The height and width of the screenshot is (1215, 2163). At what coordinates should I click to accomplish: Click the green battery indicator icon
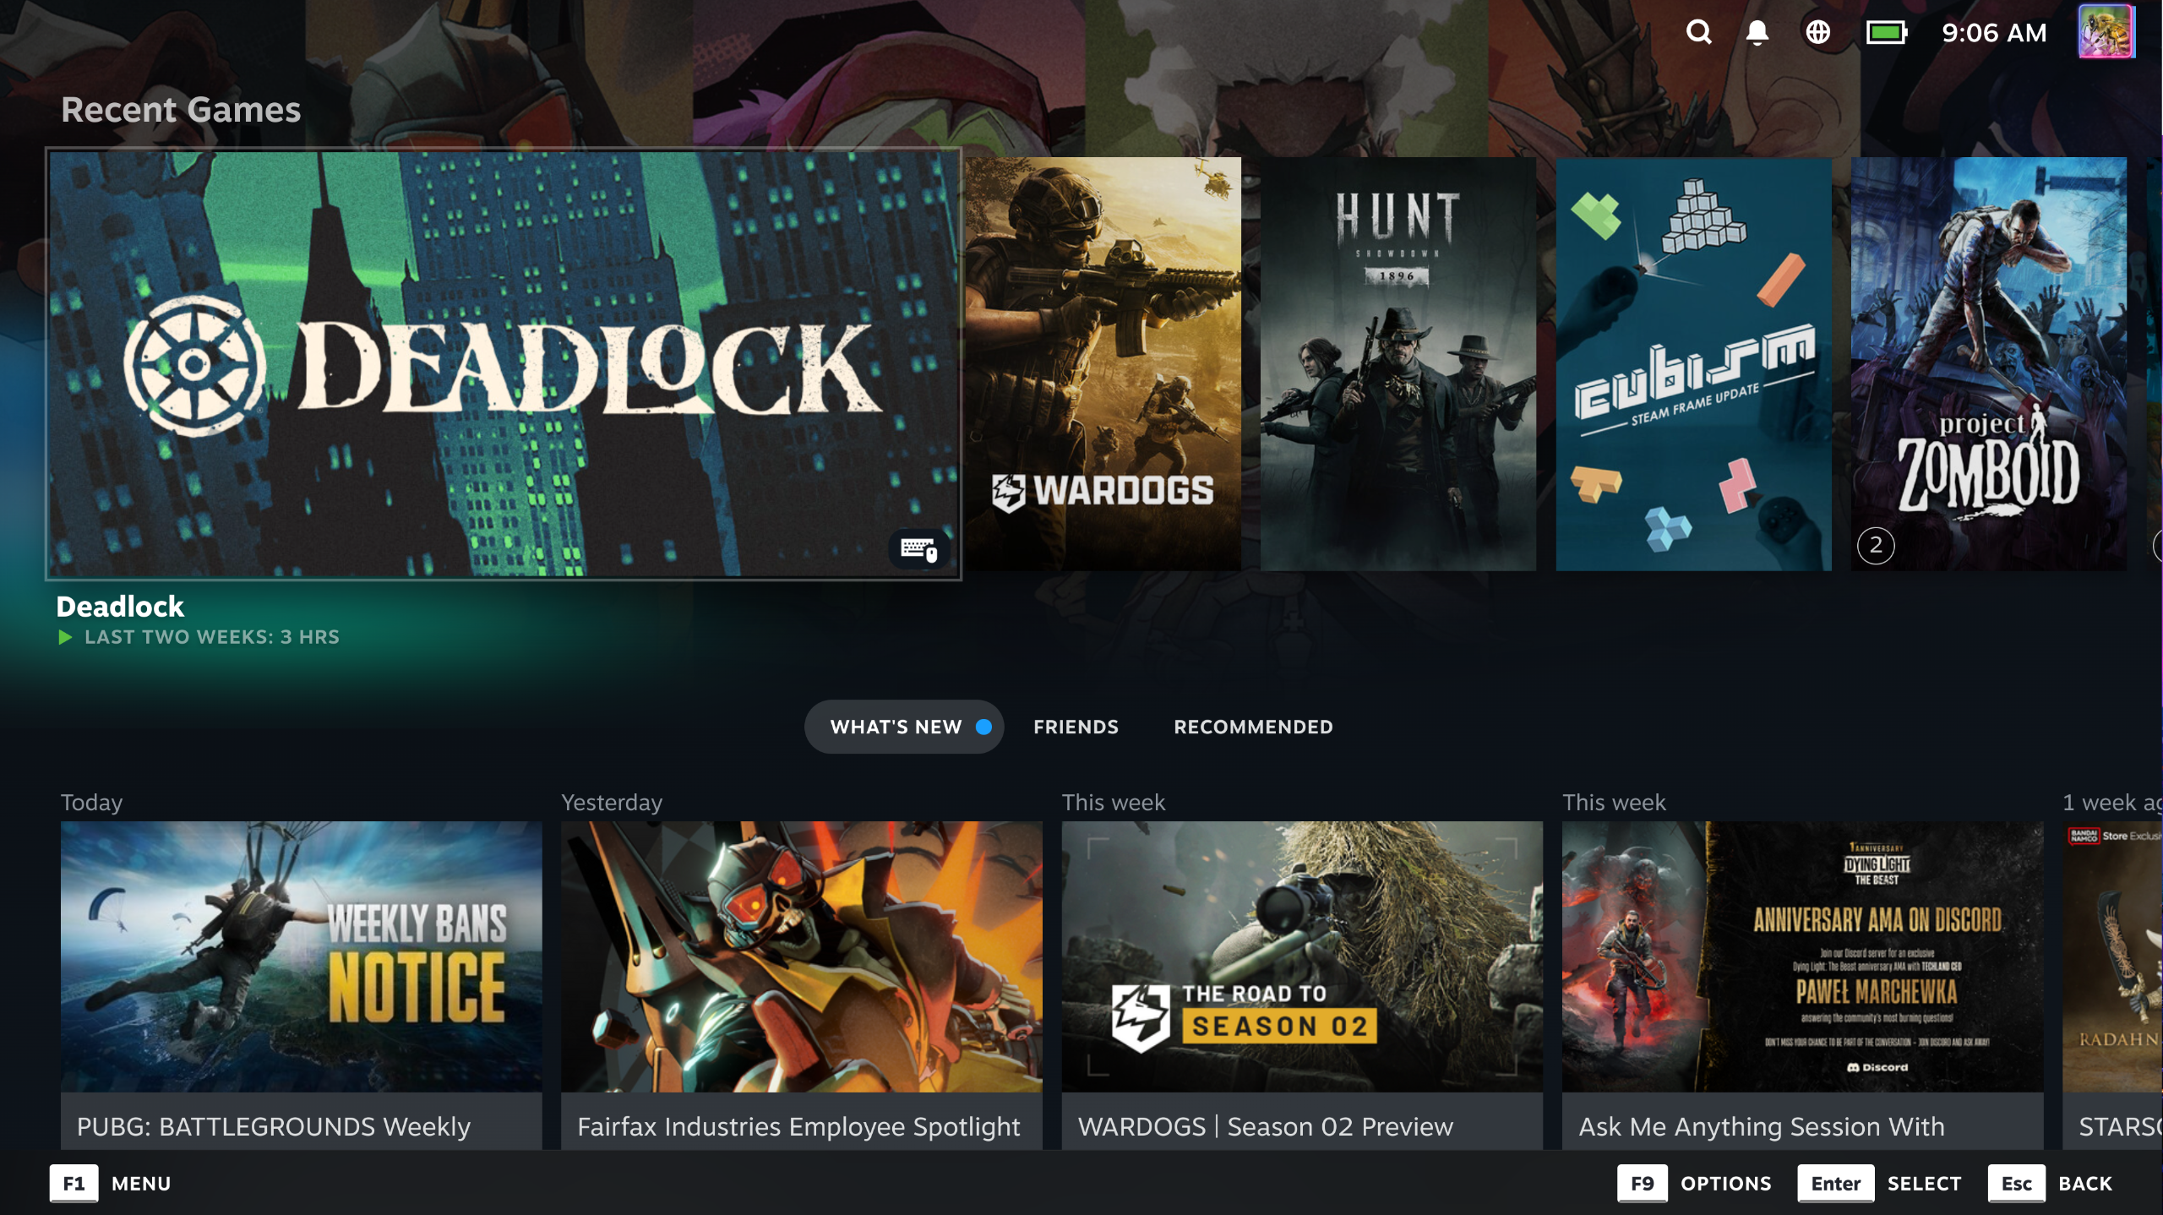[1887, 33]
